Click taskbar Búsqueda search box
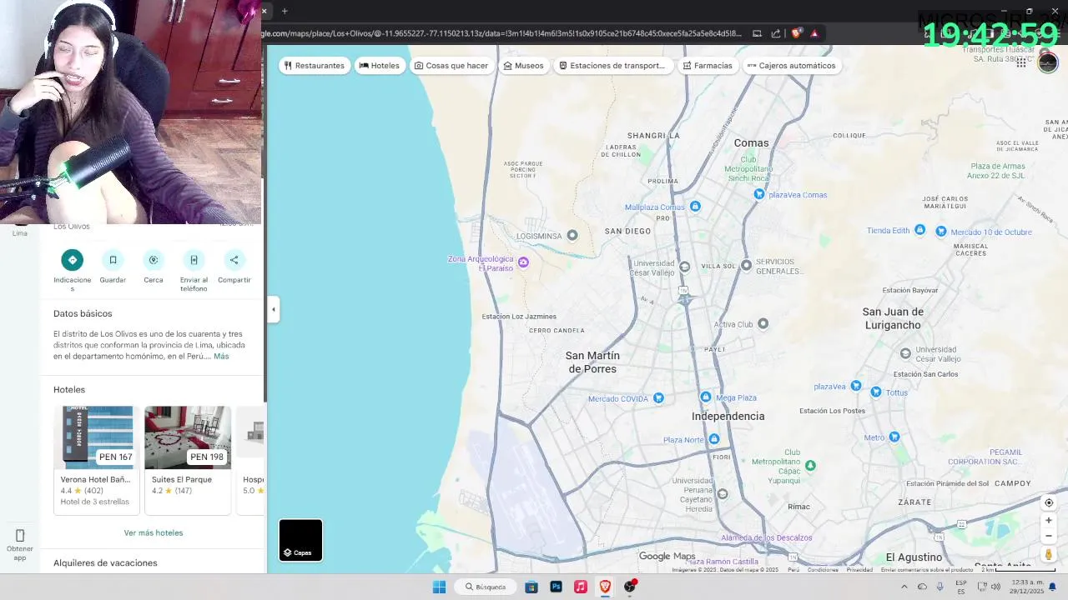This screenshot has width=1068, height=600. [486, 587]
